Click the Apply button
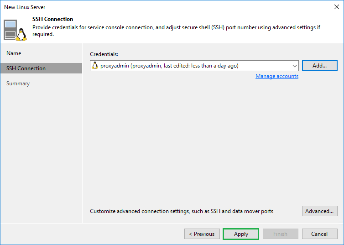 [x=241, y=234]
